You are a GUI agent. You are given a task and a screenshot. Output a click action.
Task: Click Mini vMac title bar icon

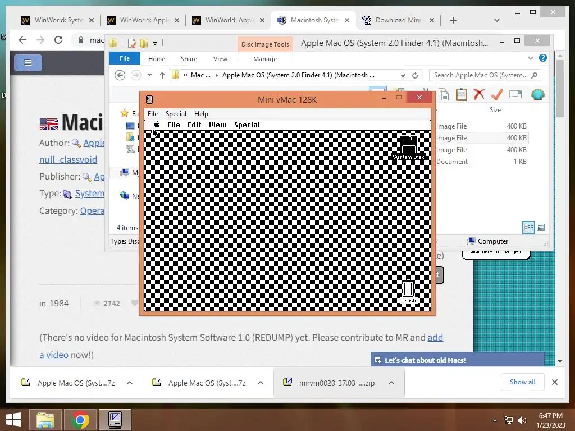coord(149,99)
